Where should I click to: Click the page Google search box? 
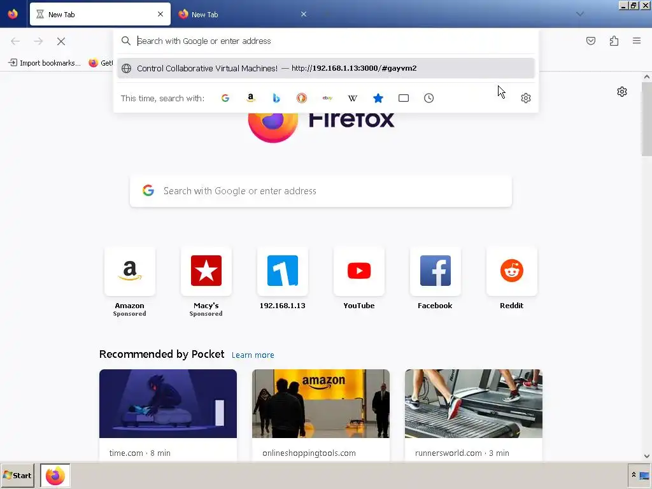tap(321, 191)
